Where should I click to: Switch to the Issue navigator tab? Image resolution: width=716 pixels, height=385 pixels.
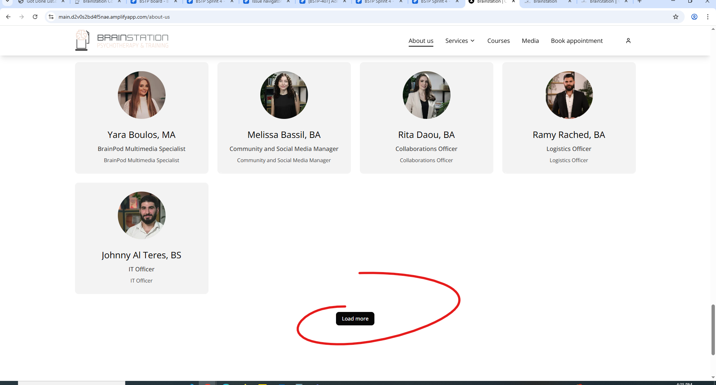266,1
